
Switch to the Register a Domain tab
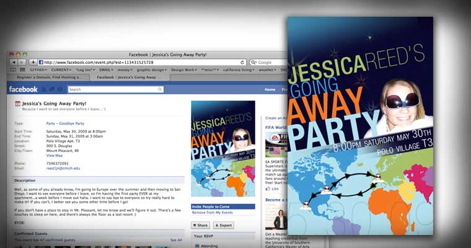click(48, 77)
